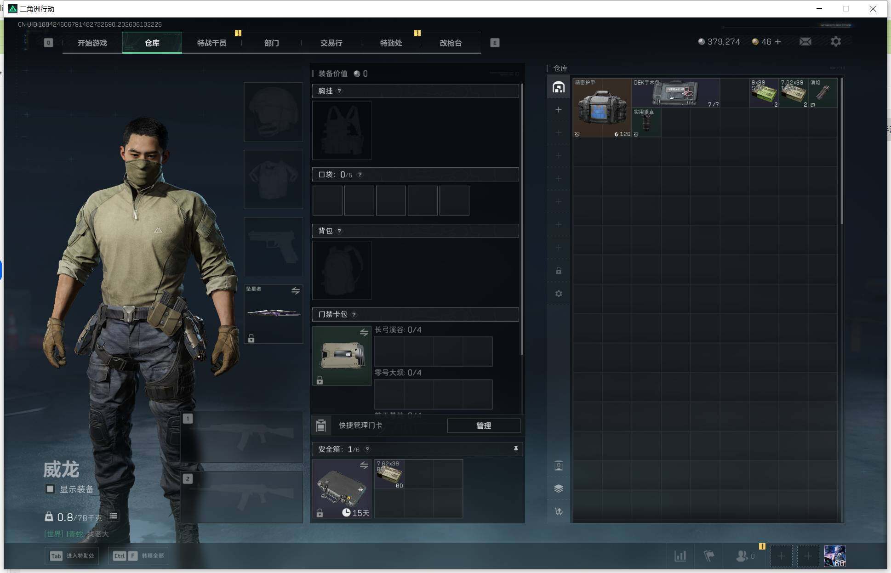Select the 精密护甲 armor item

pos(602,108)
